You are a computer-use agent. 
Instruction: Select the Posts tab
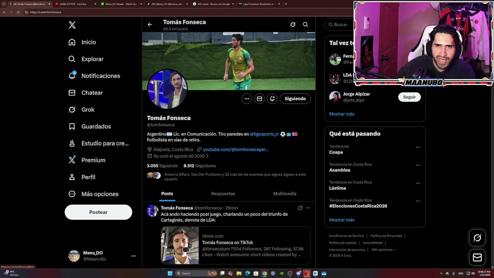click(167, 194)
